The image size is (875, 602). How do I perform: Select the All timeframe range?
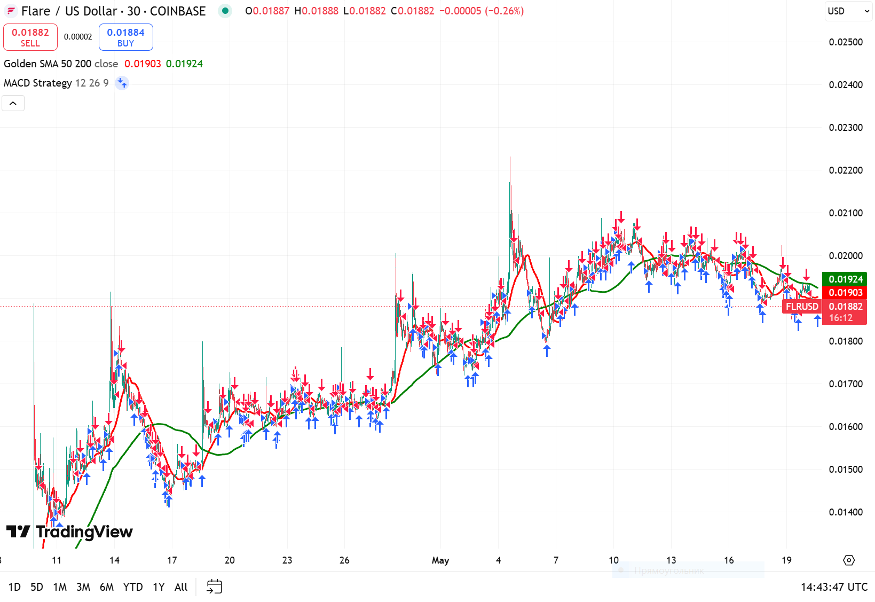[x=180, y=587]
